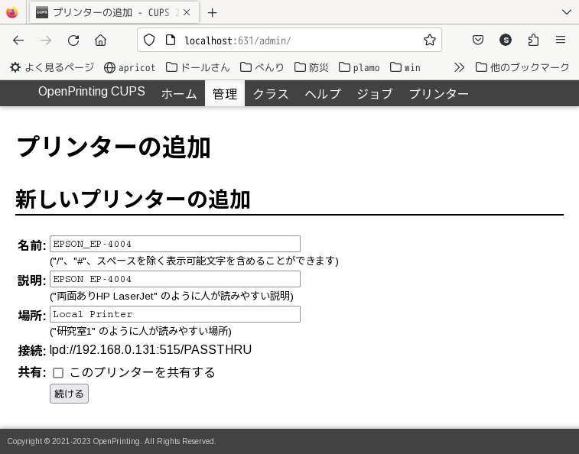Show more bookmarks with the chevron
This screenshot has height=454, width=579.
(459, 67)
